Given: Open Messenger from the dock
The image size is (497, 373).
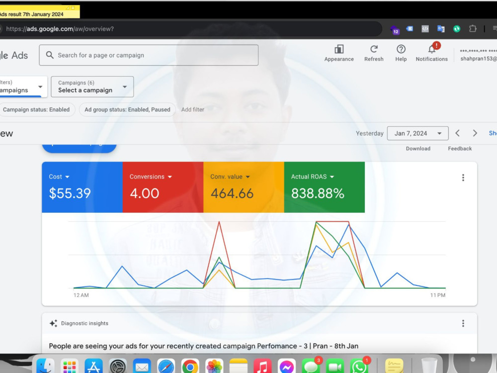Looking at the screenshot, I should 287,367.
